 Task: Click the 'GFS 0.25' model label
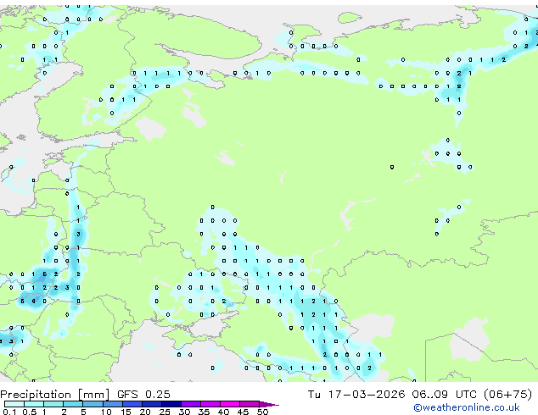click(143, 395)
